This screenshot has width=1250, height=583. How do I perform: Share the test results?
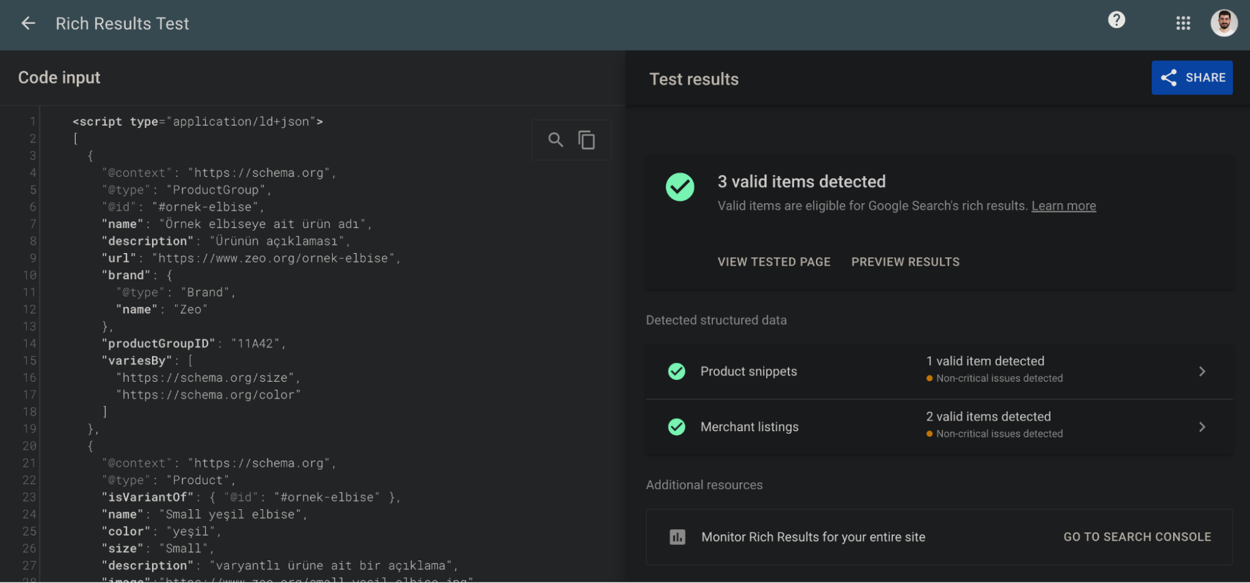[x=1192, y=77]
